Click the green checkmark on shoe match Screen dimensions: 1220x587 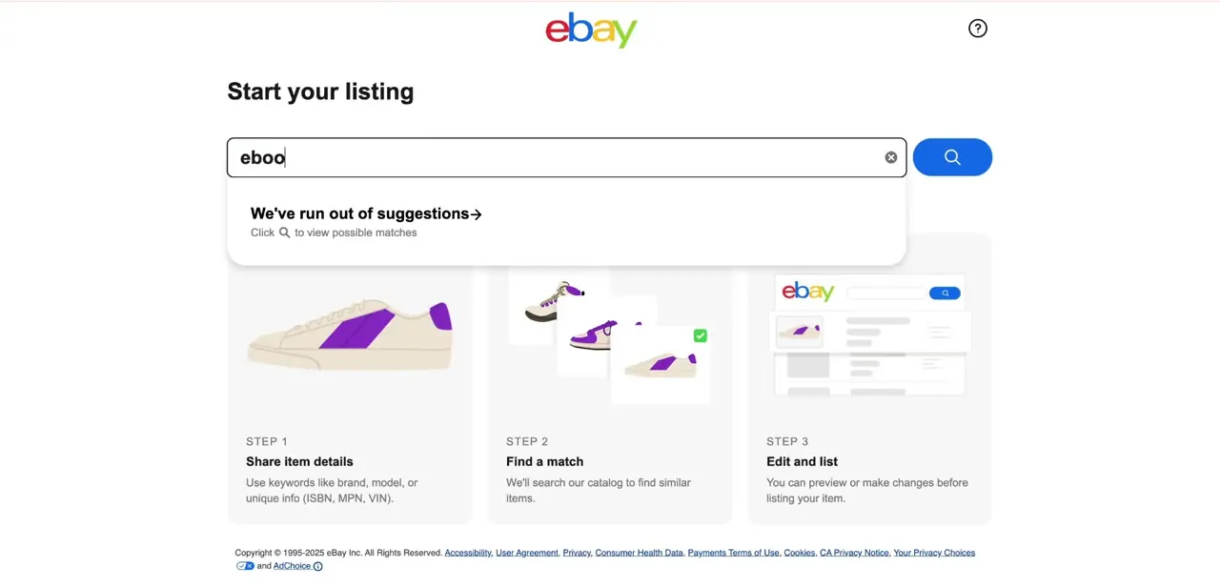701,335
